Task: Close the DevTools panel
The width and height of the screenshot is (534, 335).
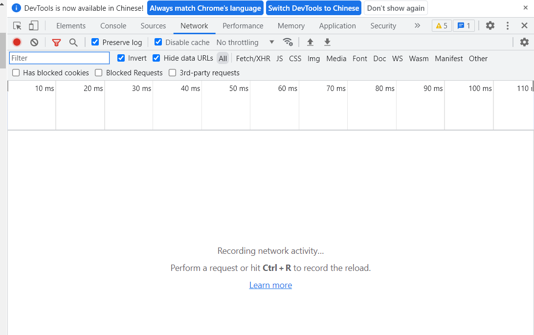Action: [524, 25]
